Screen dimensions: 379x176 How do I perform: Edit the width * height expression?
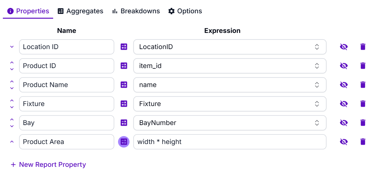[230, 142]
